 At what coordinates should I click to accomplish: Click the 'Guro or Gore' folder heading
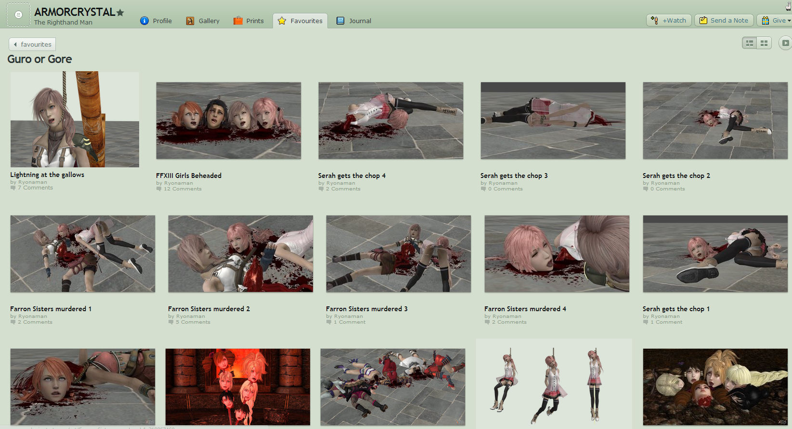click(39, 59)
